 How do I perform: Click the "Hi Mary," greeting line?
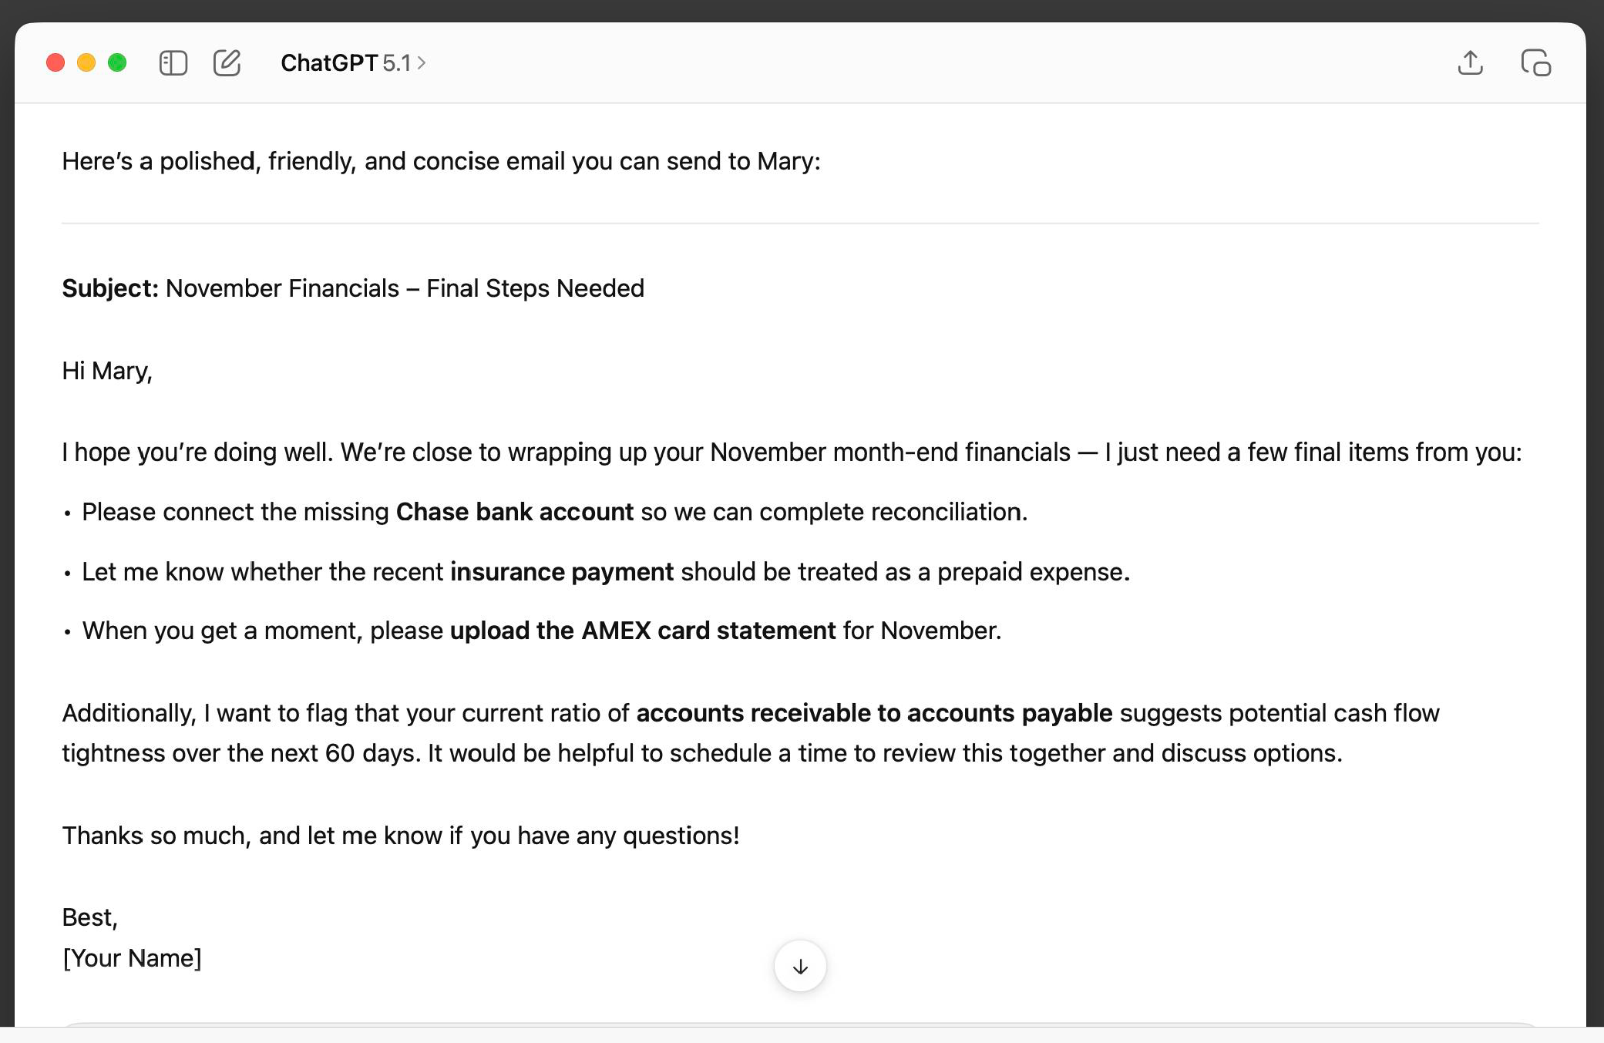pyautogui.click(x=107, y=371)
